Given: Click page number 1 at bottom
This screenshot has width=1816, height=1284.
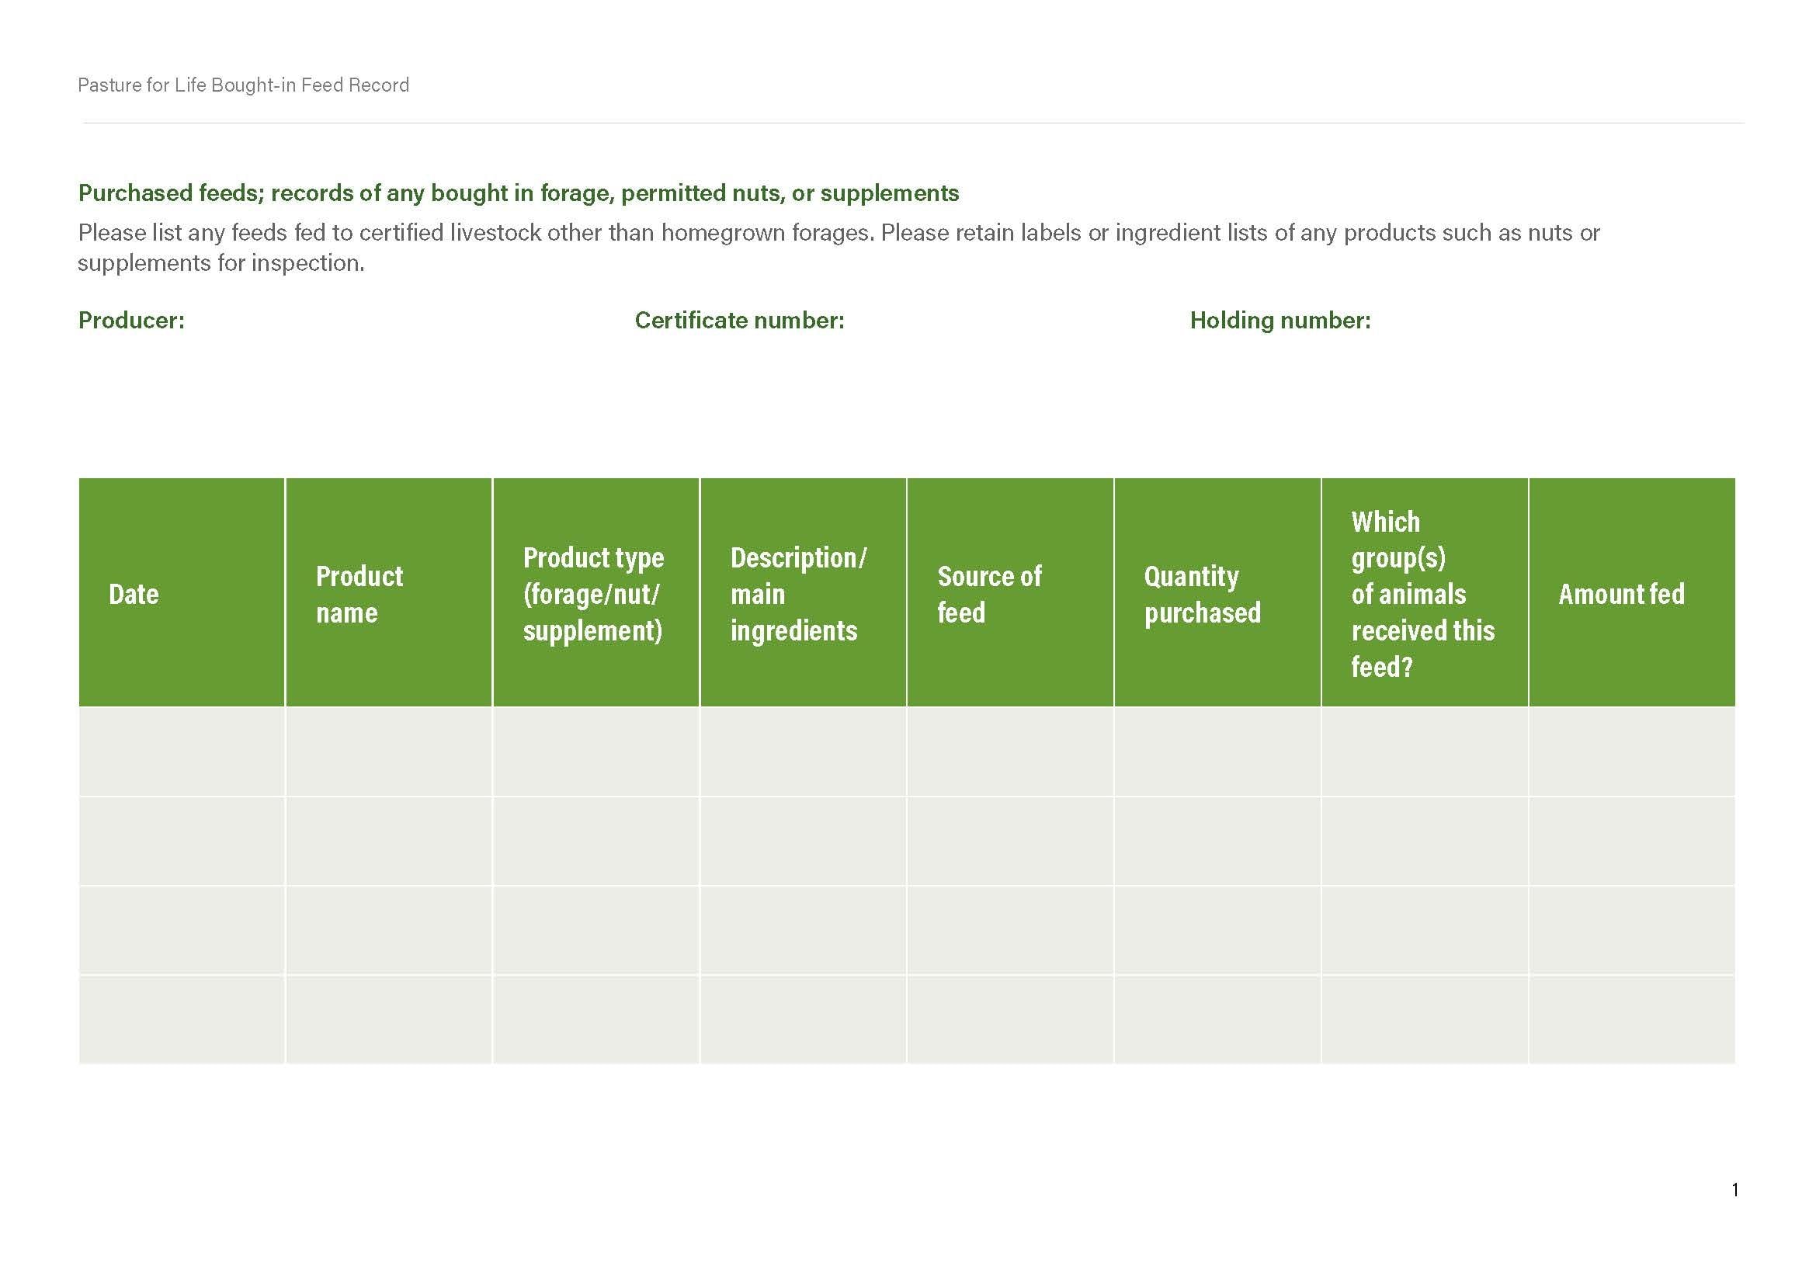Looking at the screenshot, I should [x=1734, y=1190].
